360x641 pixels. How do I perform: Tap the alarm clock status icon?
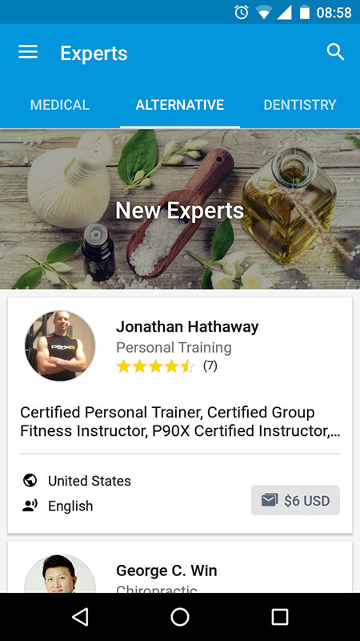[242, 12]
